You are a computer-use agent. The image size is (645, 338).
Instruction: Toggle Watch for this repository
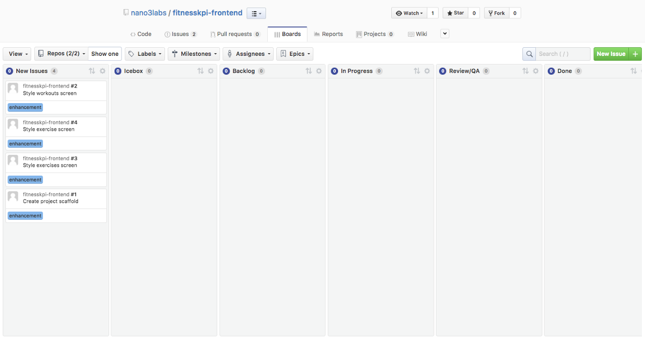(409, 13)
